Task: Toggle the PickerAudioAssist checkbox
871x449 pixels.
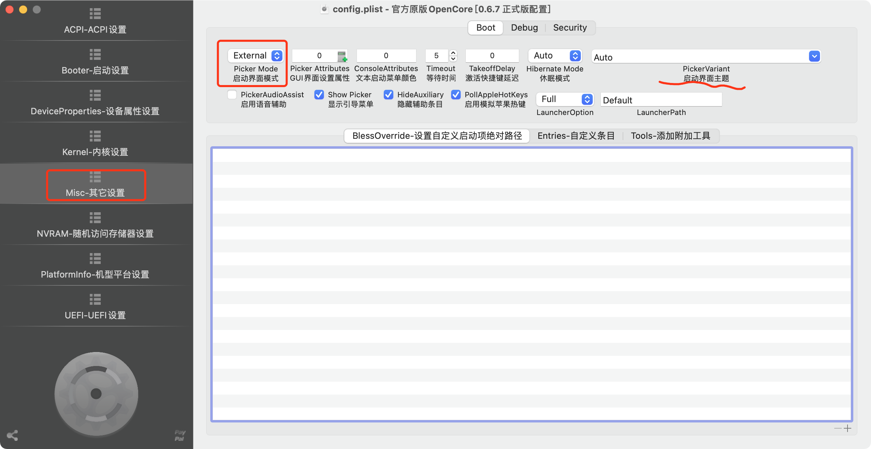Action: pyautogui.click(x=232, y=95)
